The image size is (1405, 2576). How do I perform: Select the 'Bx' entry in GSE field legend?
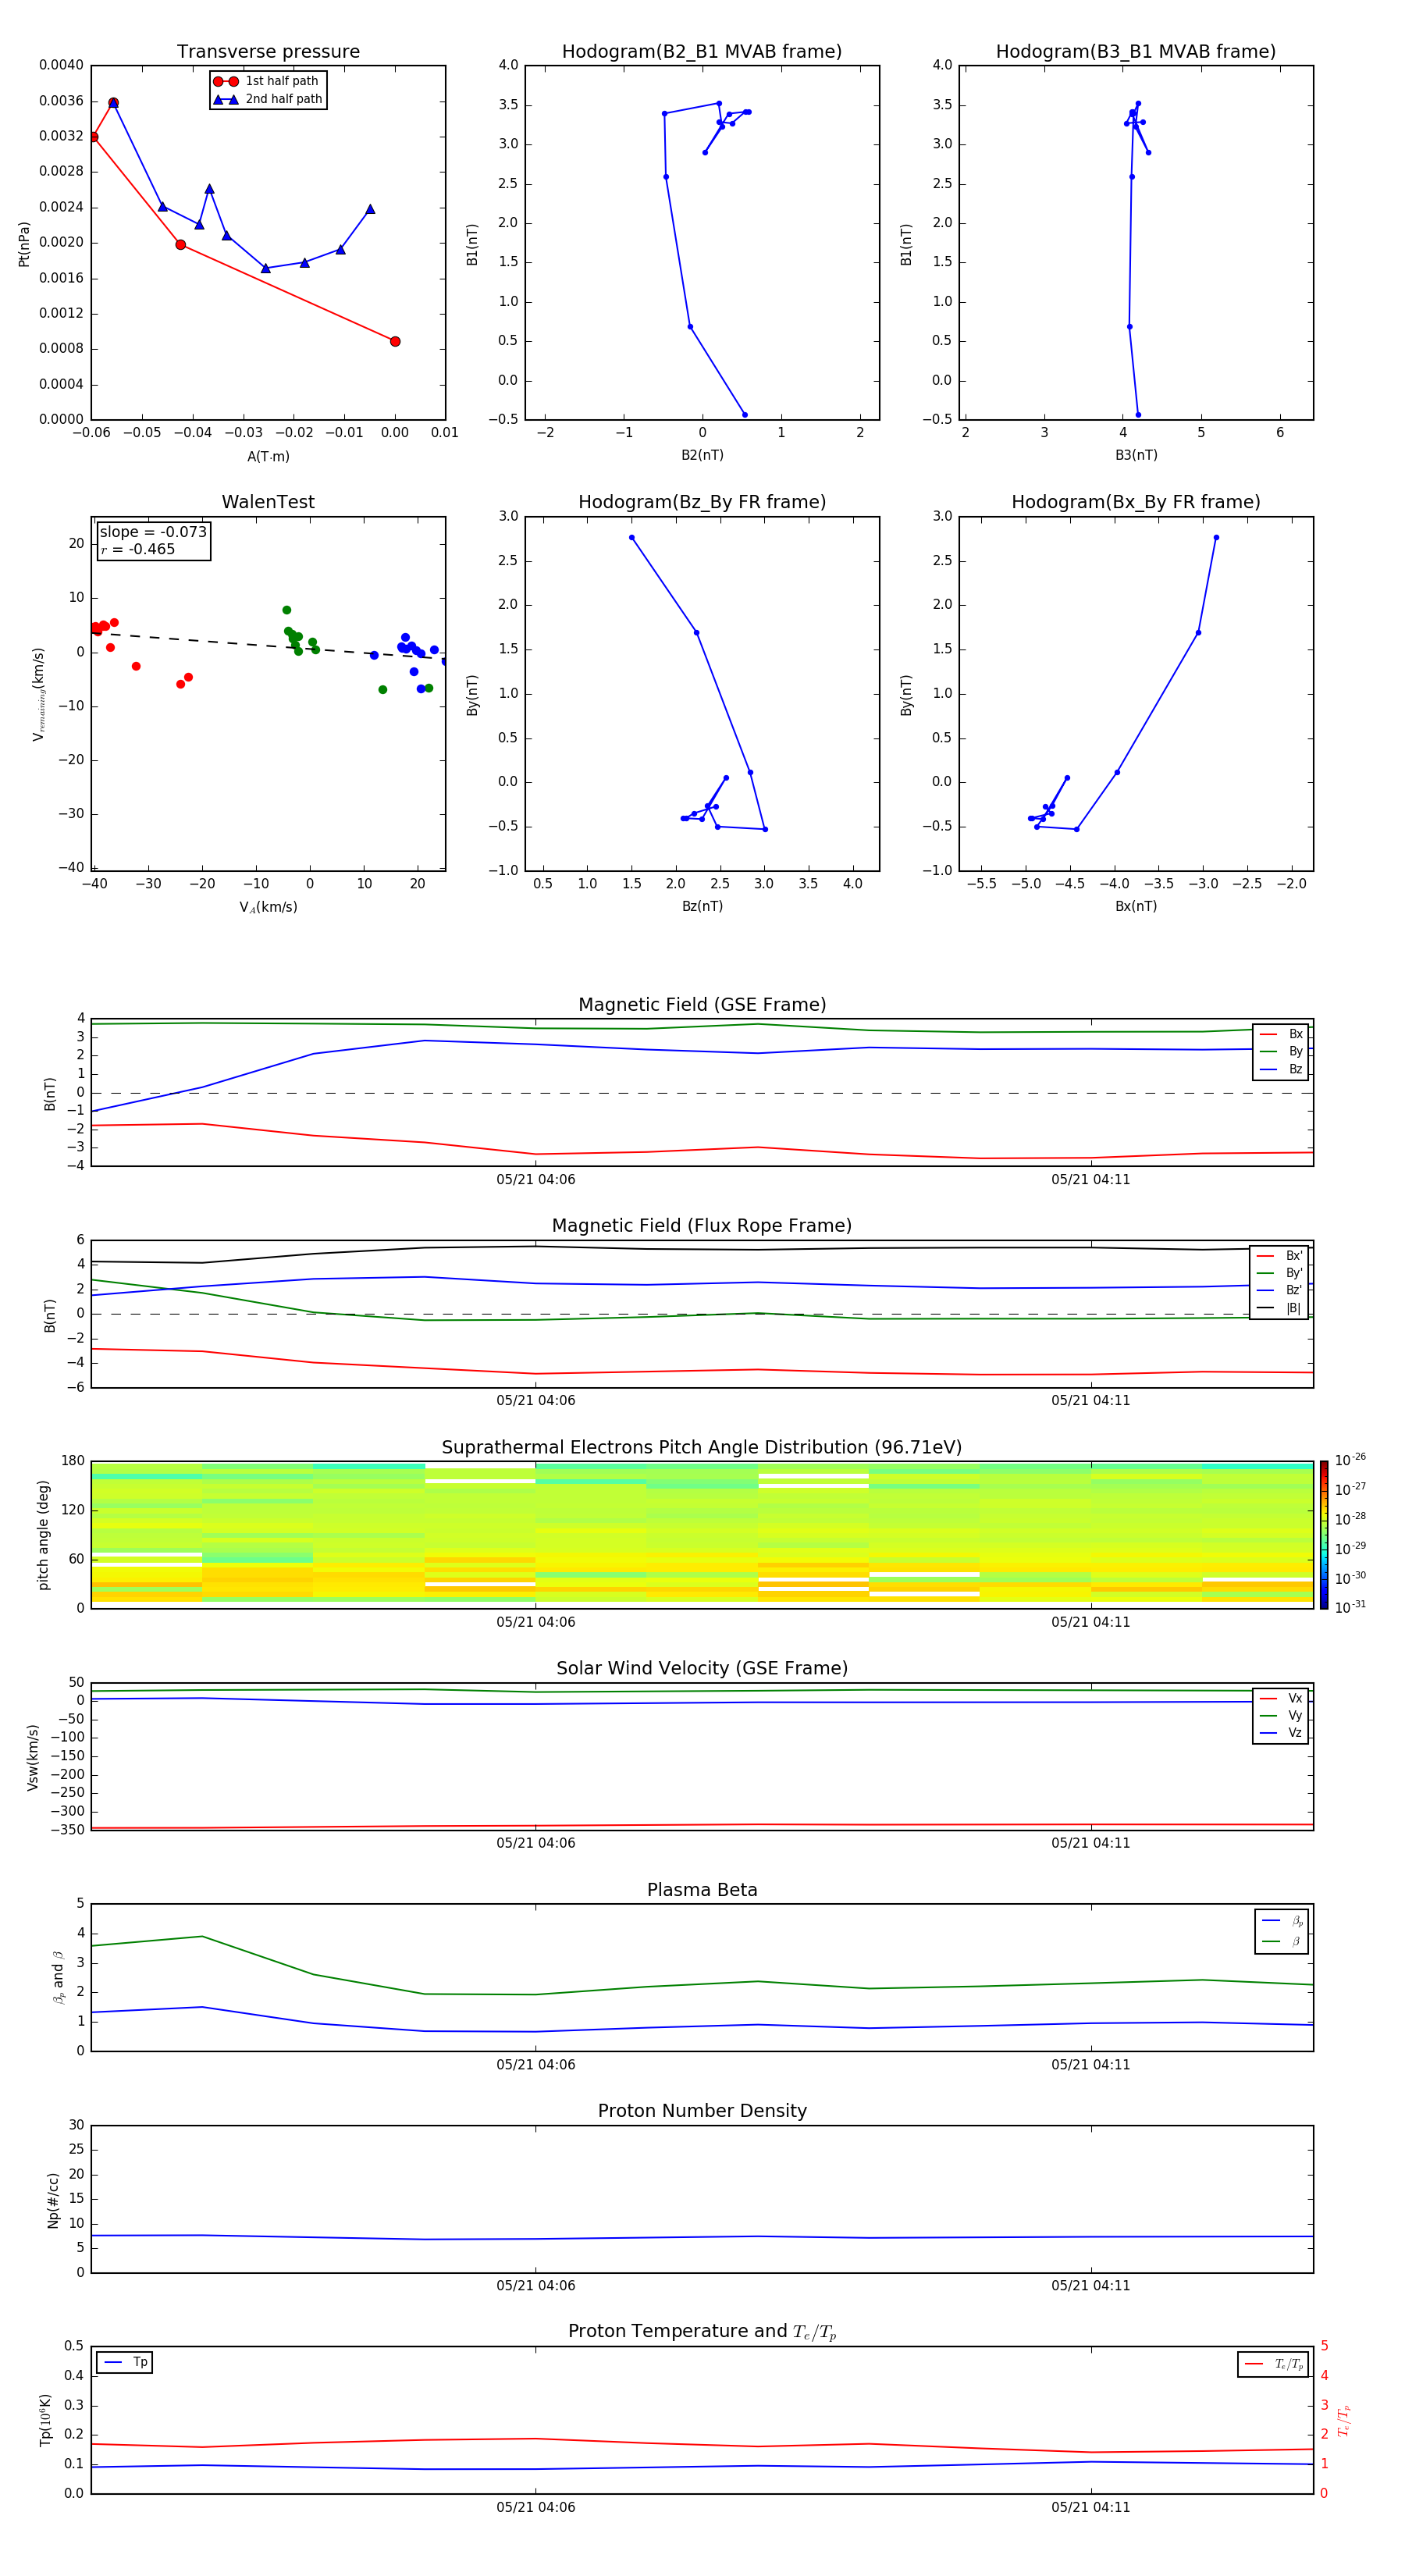1281,1034
